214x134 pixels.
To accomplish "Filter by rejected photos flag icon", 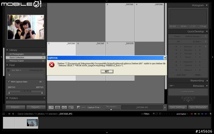I will click(160, 114).
